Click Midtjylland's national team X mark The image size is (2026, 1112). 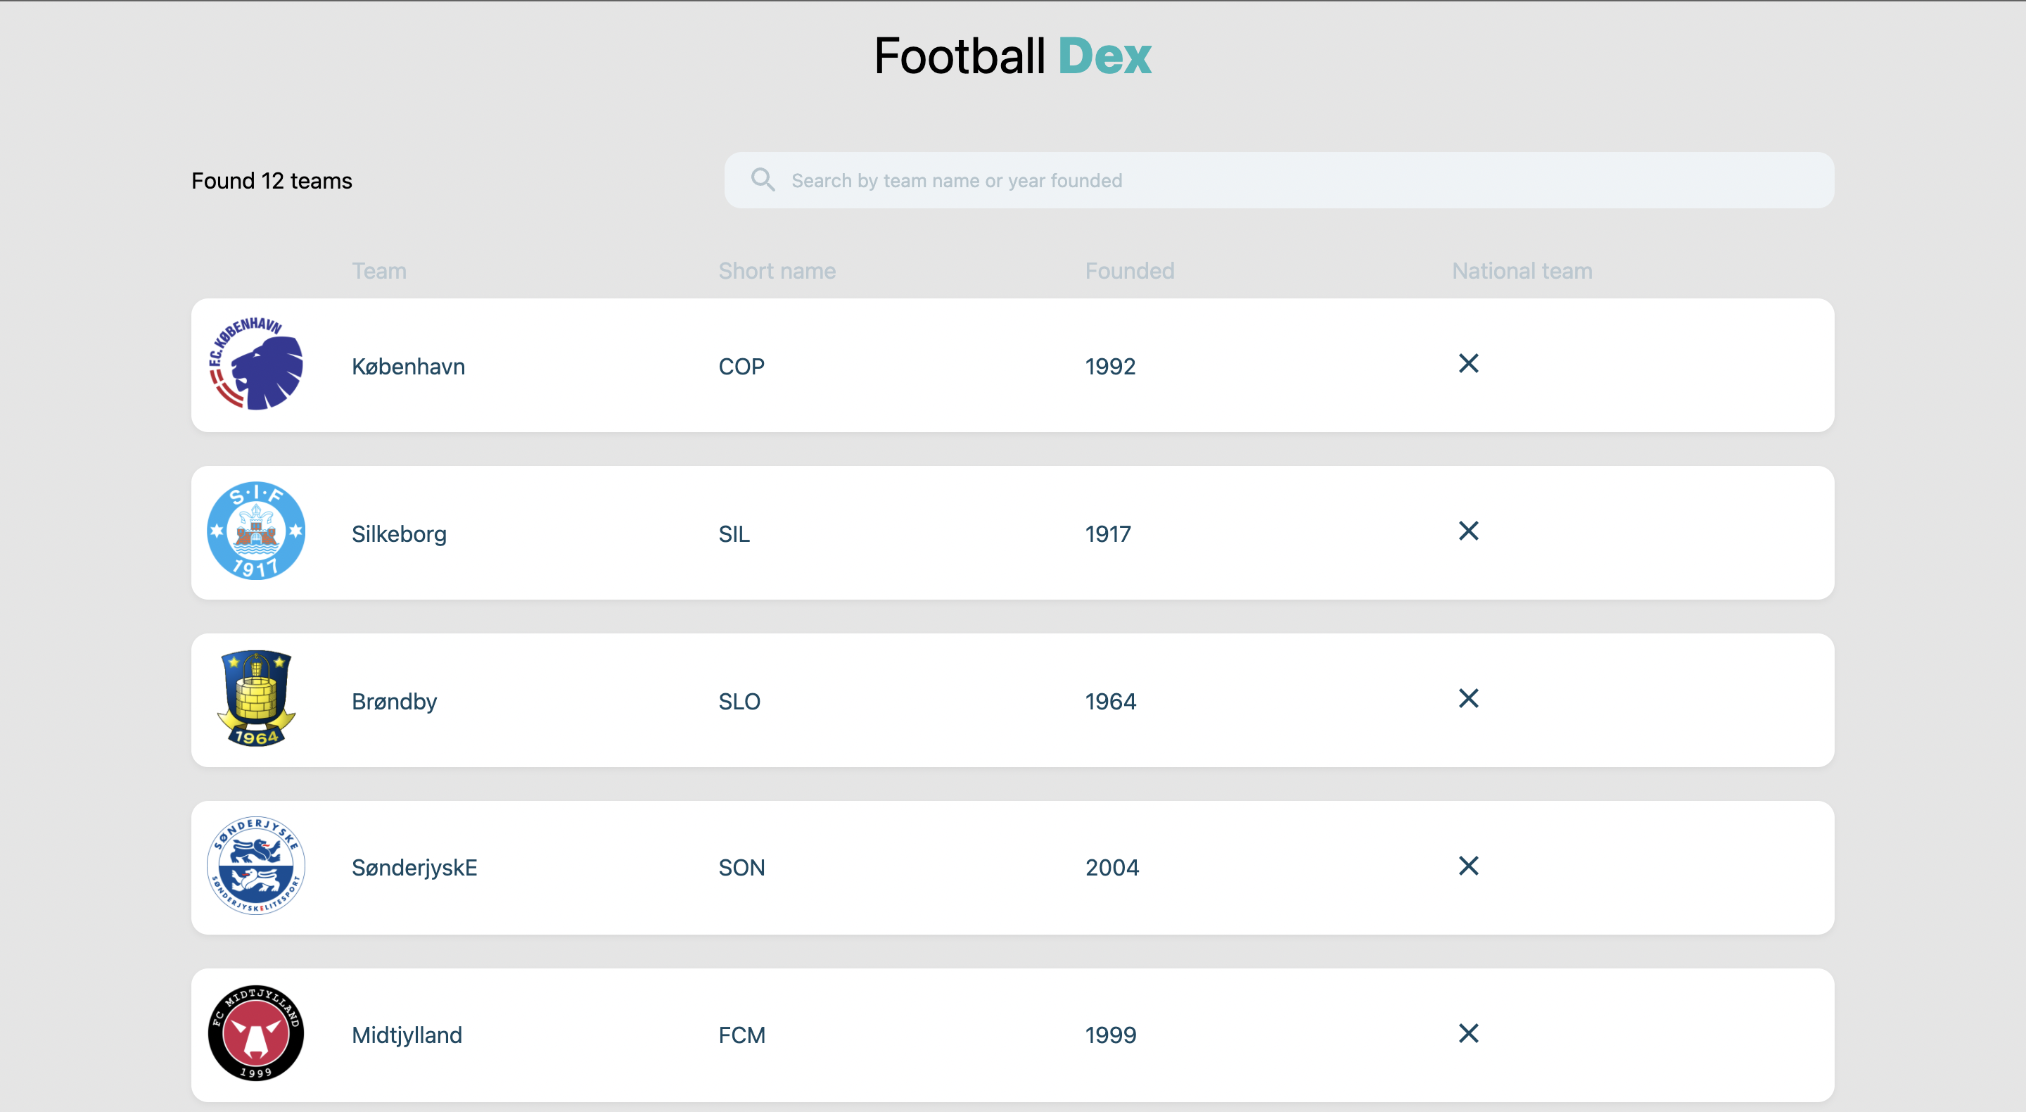coord(1467,1033)
